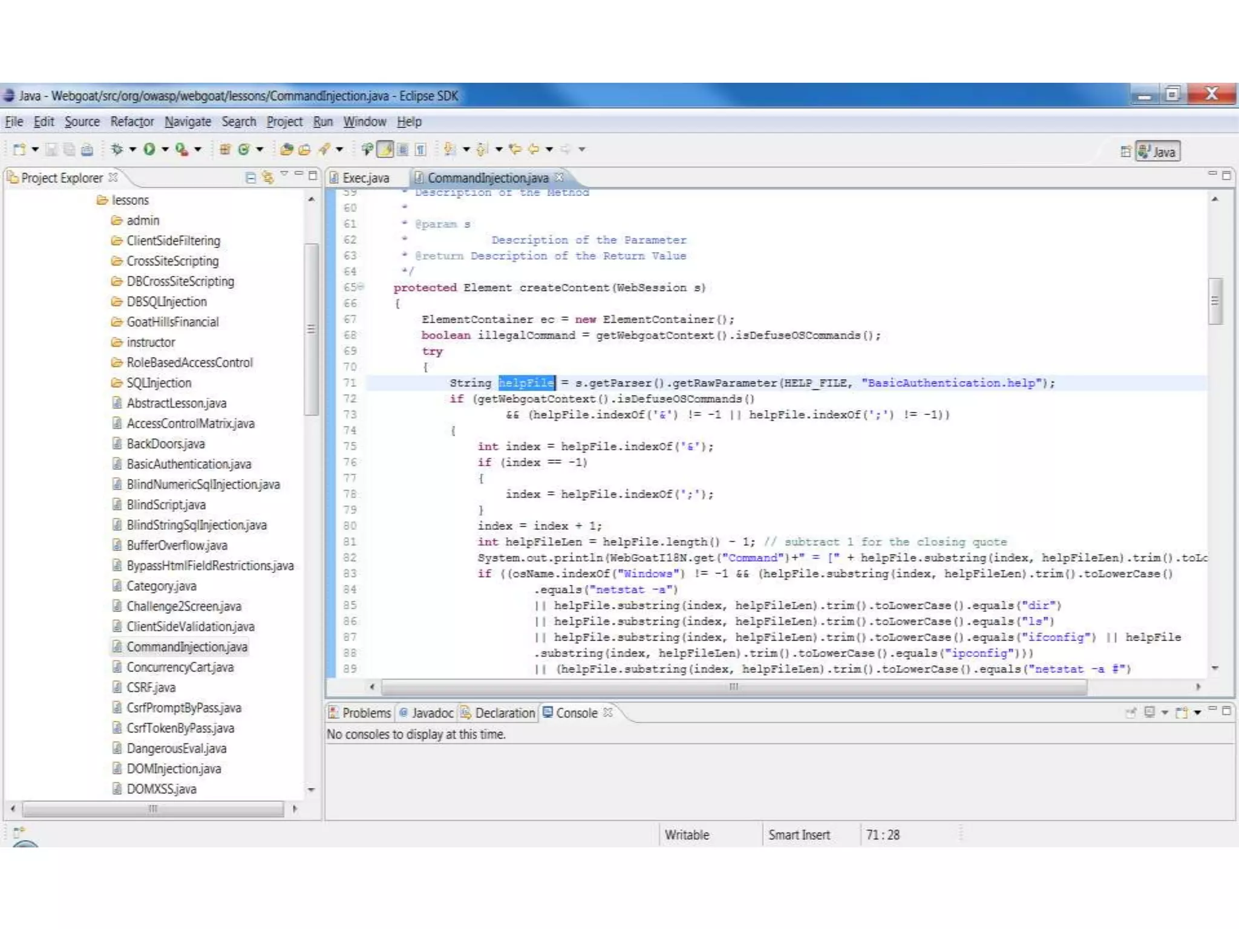Viewport: 1239px width, 929px height.
Task: Click the New Java Package icon
Action: (224, 149)
